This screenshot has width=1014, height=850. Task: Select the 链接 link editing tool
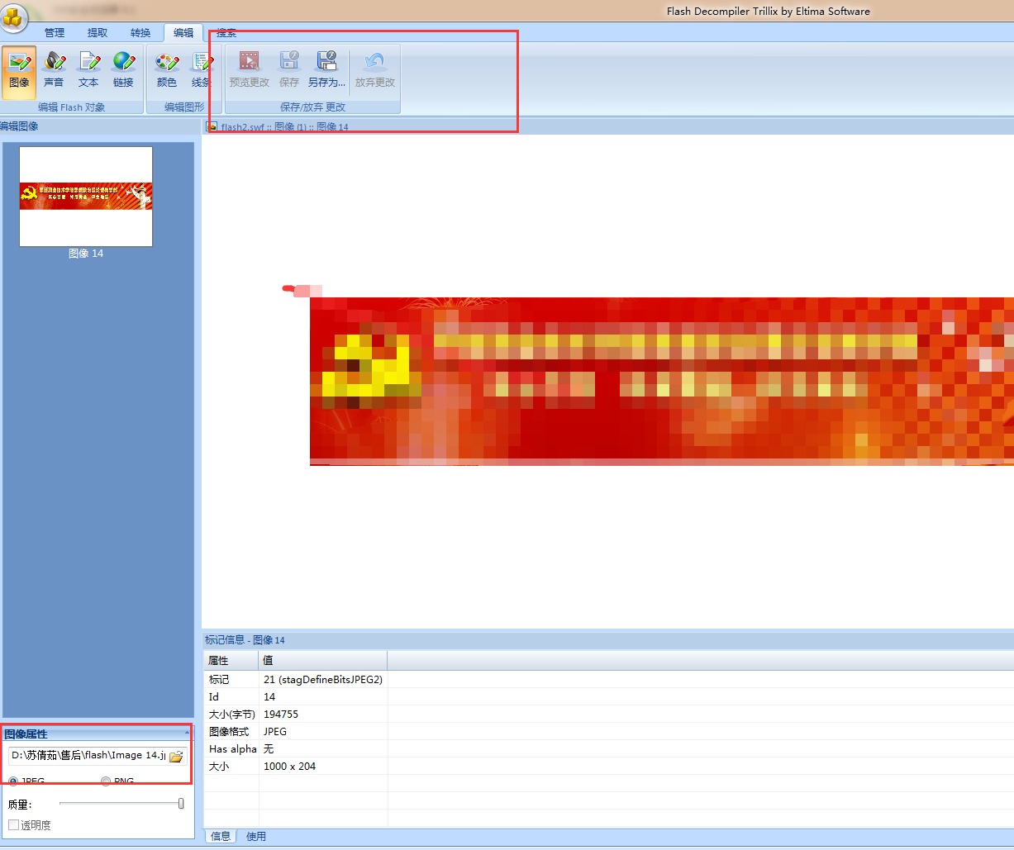123,72
